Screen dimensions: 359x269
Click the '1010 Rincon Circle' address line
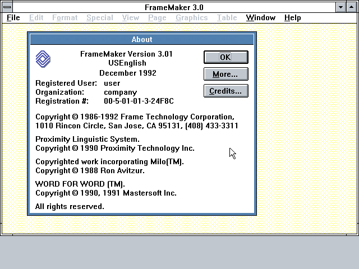pyautogui.click(x=137, y=126)
